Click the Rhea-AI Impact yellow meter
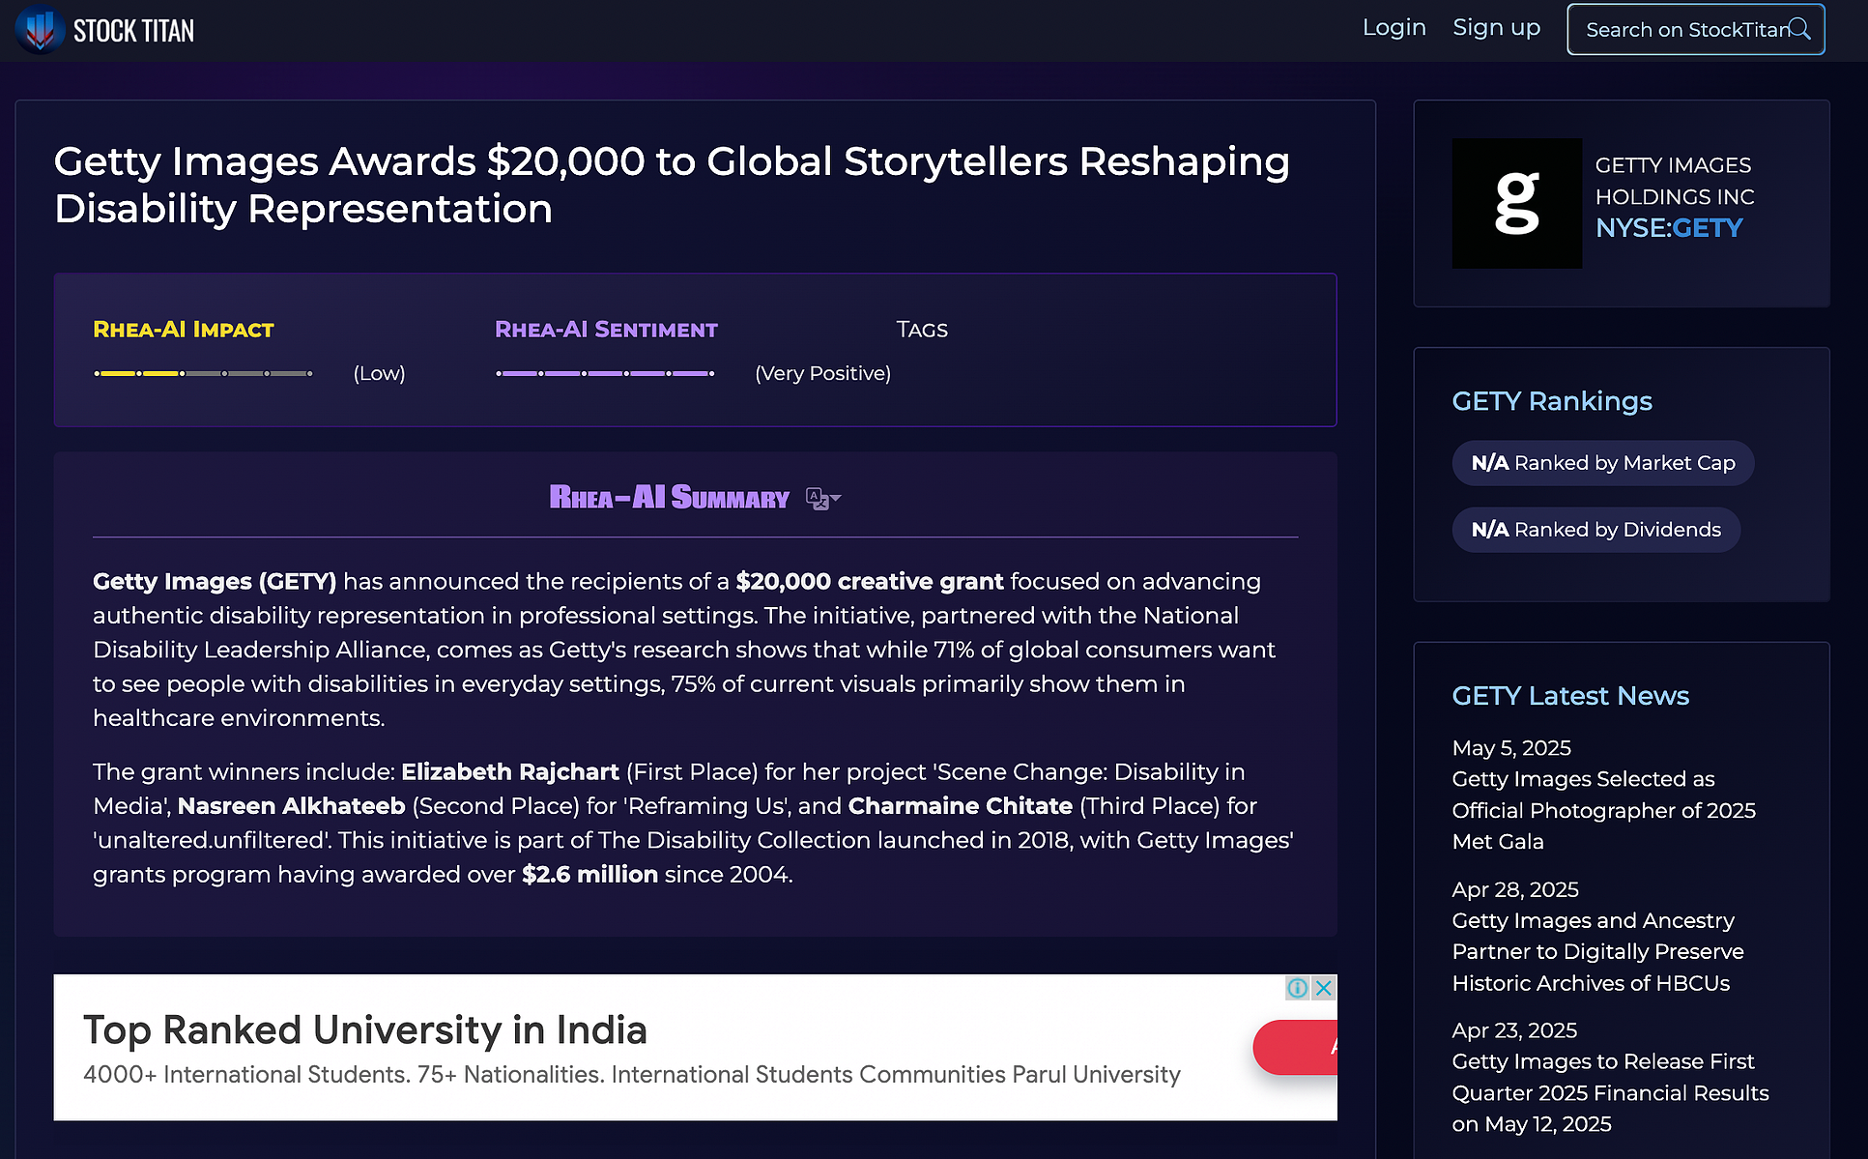 point(203,373)
